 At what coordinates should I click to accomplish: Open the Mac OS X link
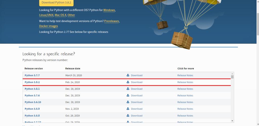tap(60, 15)
